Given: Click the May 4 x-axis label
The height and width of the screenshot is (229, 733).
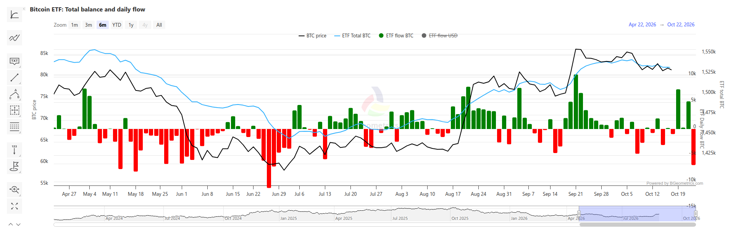Looking at the screenshot, I should tap(90, 194).
